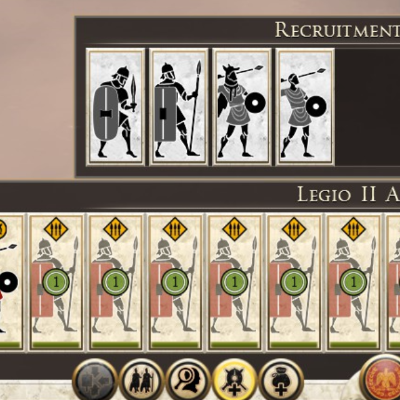Select the fifth spearman unit card in army
This screenshot has width=400, height=400.
tap(294, 282)
